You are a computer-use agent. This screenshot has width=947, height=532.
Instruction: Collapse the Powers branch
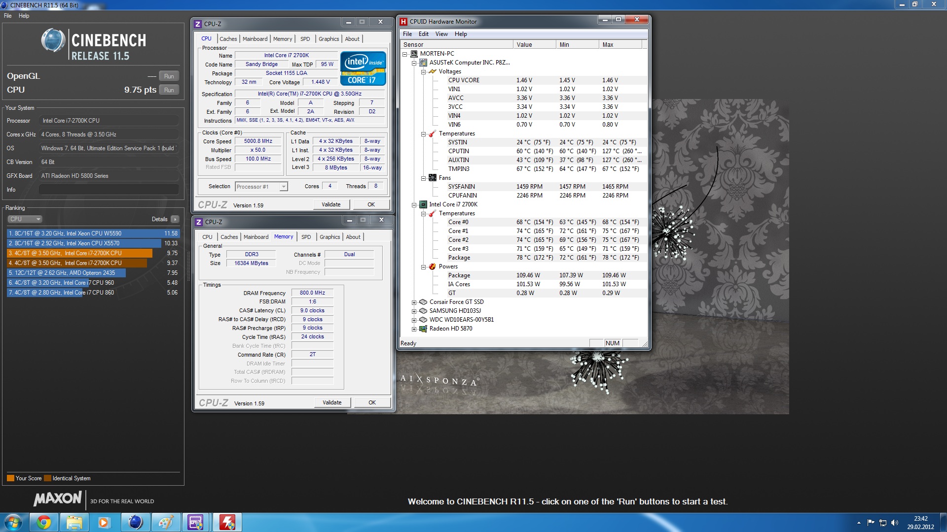[424, 266]
